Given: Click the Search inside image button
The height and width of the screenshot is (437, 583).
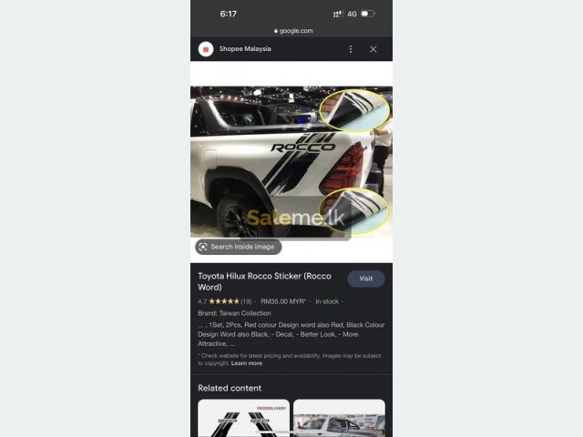Looking at the screenshot, I should click(239, 247).
